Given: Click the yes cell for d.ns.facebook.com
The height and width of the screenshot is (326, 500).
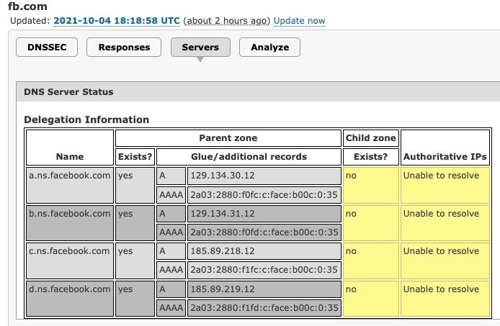Looking at the screenshot, I should click(135, 299).
